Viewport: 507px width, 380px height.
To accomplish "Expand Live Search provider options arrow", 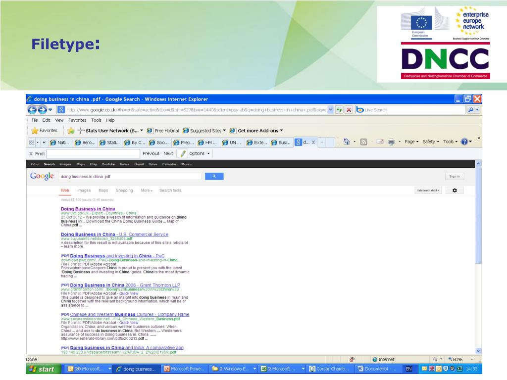I will (478, 110).
